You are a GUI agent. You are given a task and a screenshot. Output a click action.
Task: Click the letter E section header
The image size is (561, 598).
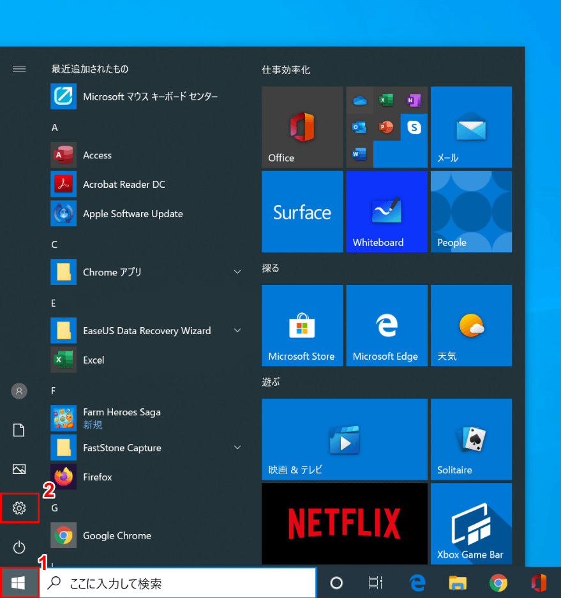(54, 303)
